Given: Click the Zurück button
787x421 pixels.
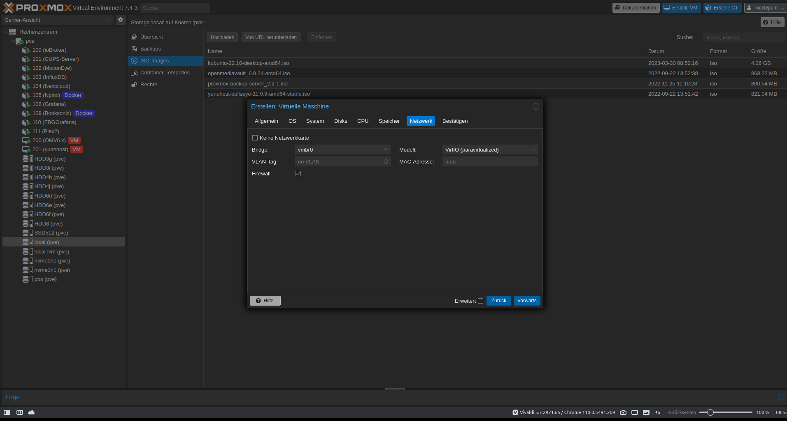Looking at the screenshot, I should [x=499, y=301].
